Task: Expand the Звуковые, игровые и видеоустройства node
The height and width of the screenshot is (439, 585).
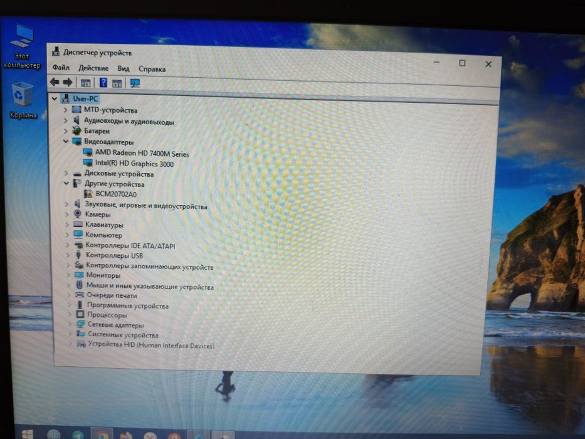Action: coord(67,204)
